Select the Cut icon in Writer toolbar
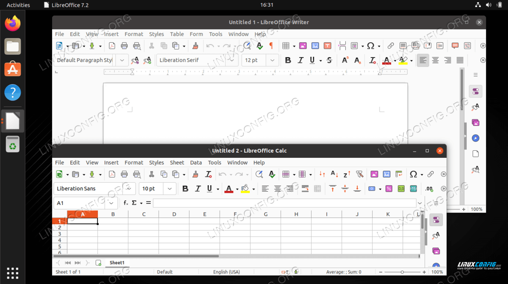Image resolution: width=508 pixels, height=284 pixels. click(x=151, y=46)
